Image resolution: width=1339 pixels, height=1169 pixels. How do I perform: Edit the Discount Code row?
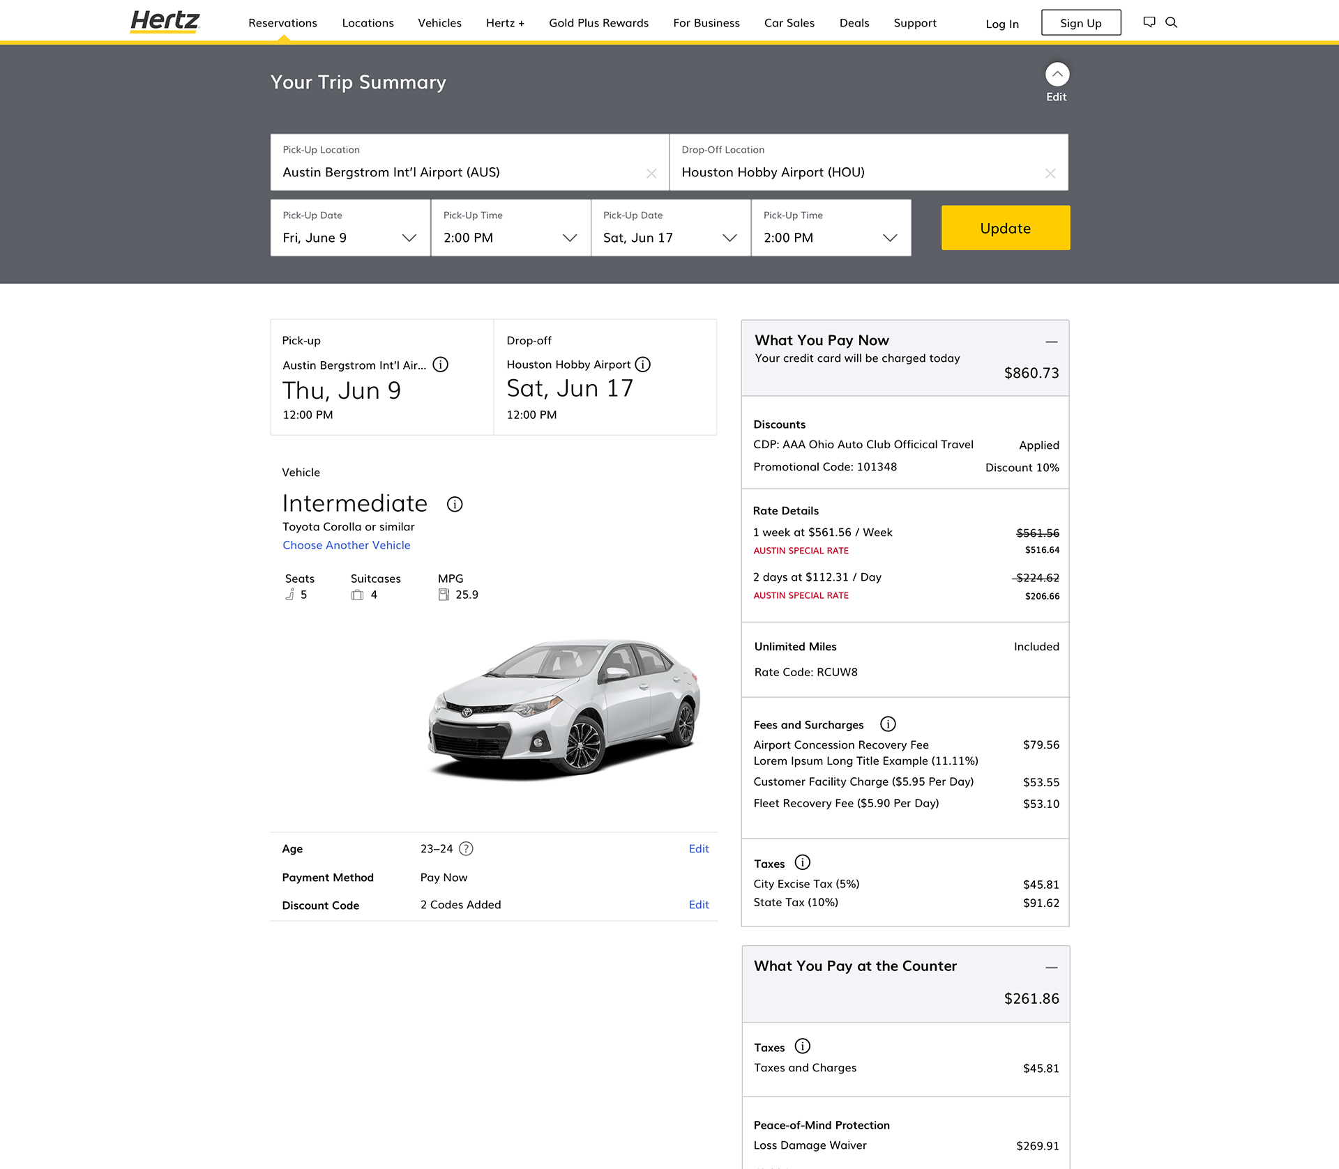coord(699,904)
